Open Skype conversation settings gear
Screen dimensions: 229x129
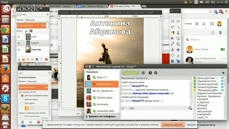click(x=156, y=73)
